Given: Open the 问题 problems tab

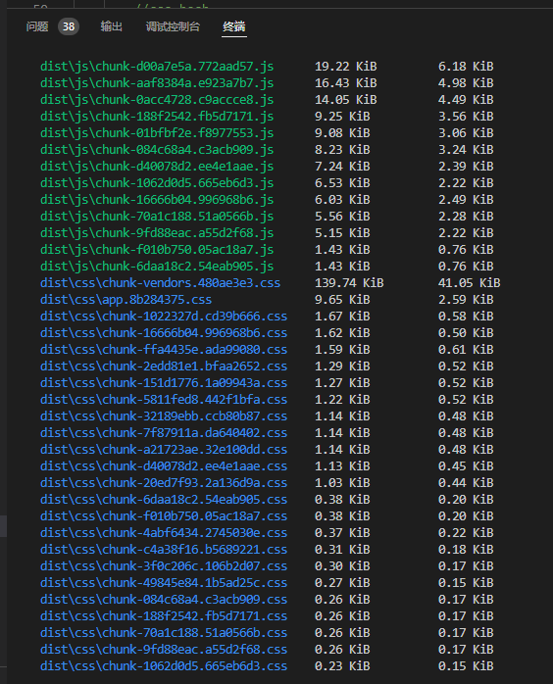Looking at the screenshot, I should pos(37,26).
